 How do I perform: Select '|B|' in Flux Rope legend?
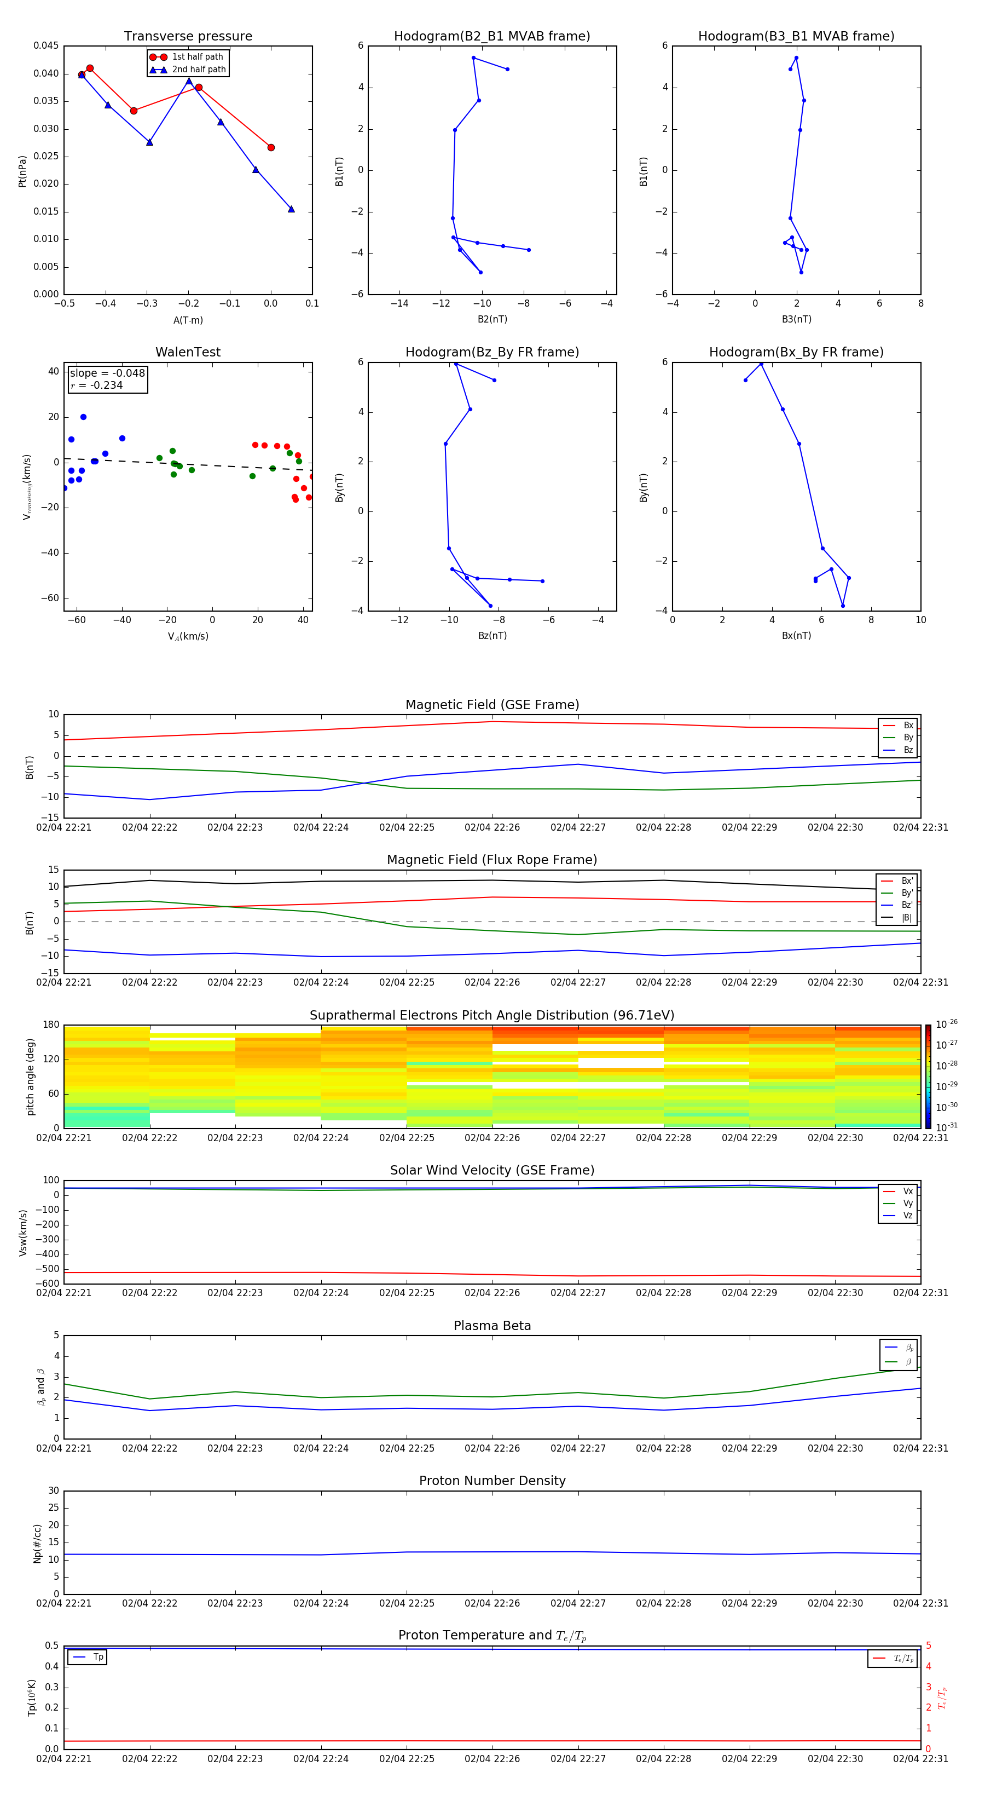pos(897,918)
